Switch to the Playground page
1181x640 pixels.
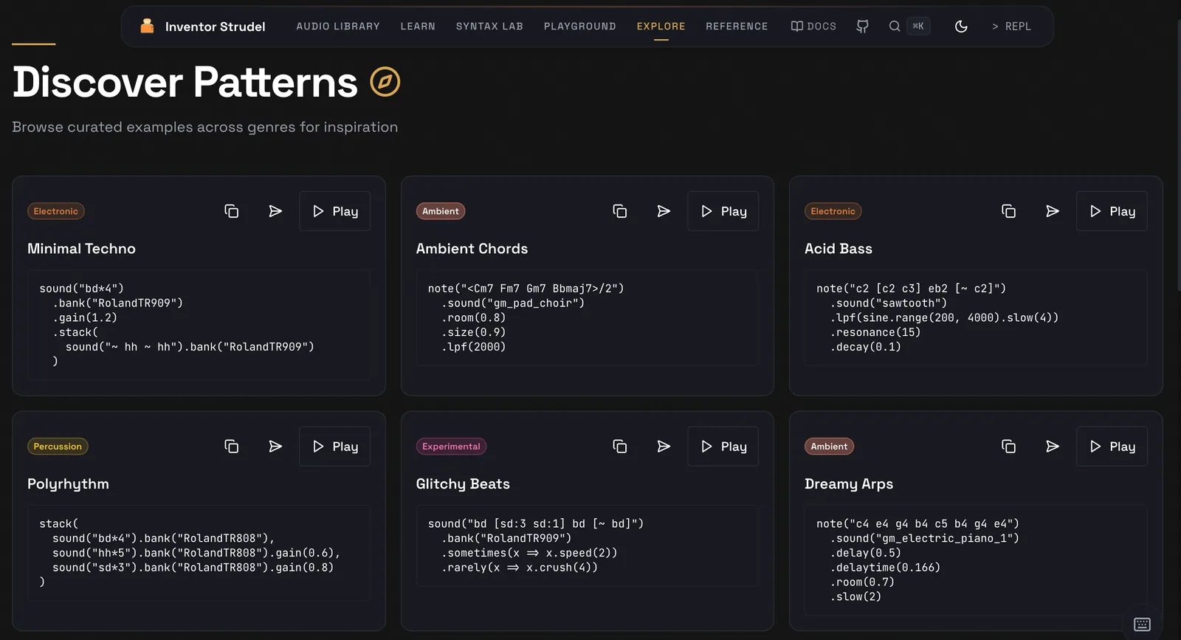pyautogui.click(x=580, y=27)
